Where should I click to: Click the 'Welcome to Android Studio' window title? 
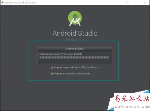21,3
